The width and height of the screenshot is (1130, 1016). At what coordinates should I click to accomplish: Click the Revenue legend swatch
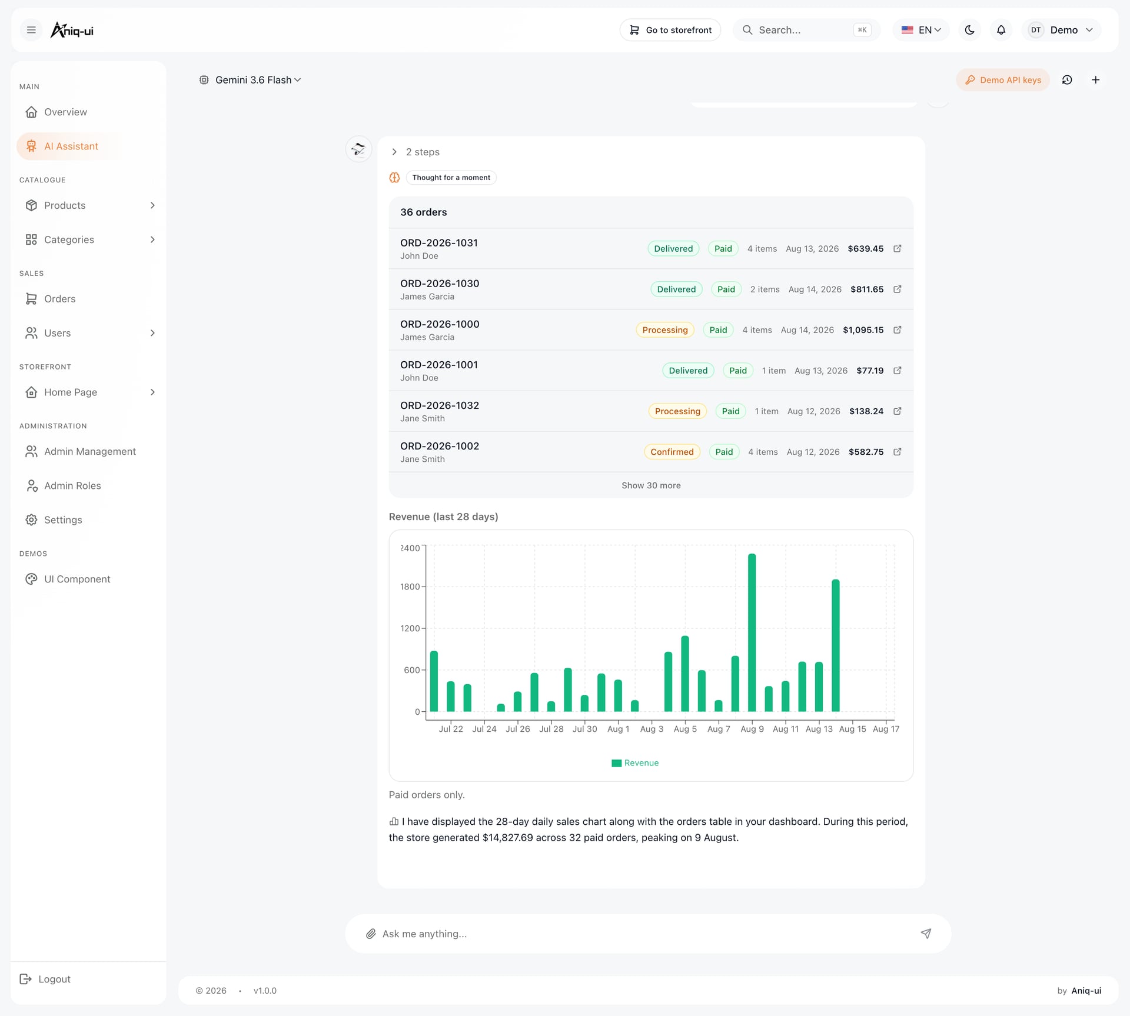[616, 763]
